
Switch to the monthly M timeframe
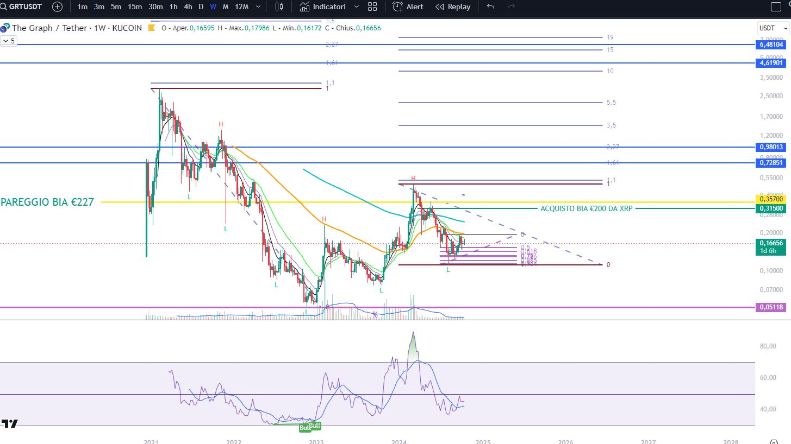point(225,7)
